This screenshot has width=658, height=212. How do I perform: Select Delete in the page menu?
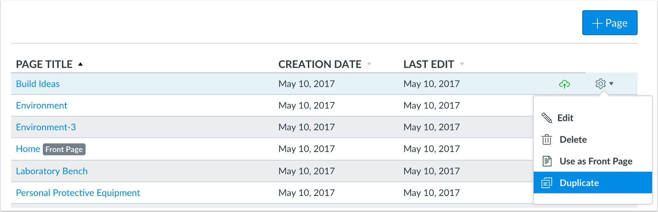pos(593,140)
